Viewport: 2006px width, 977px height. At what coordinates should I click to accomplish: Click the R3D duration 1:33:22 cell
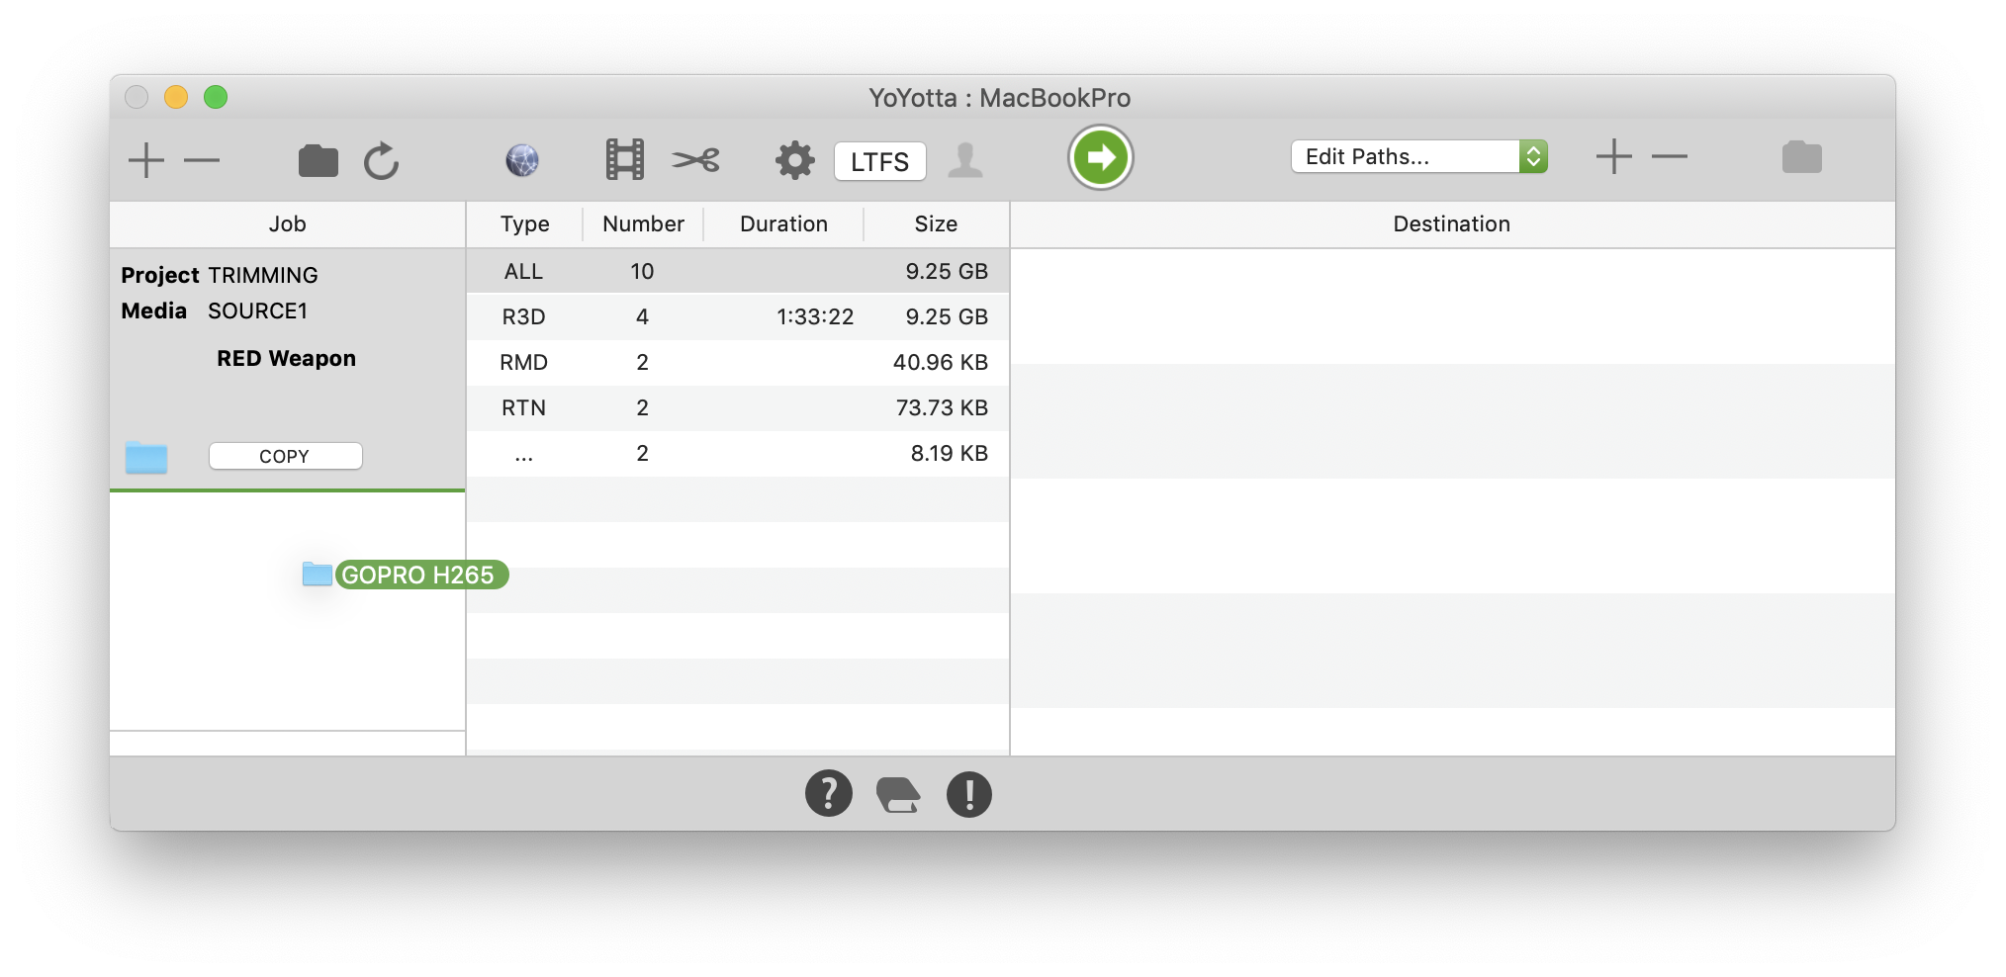815,316
